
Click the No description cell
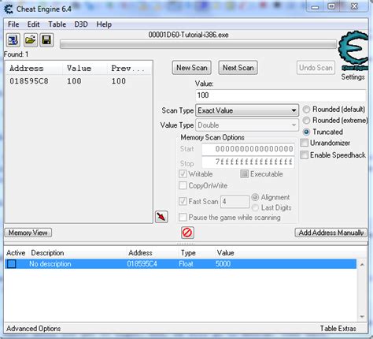point(50,264)
